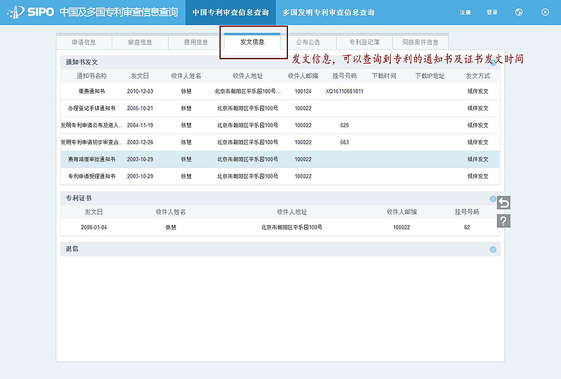Go to the 公布公告 tab
Screen dimensions: 561x379
[308, 42]
